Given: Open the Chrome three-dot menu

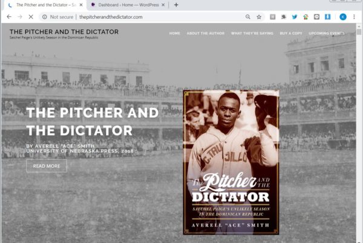Looking at the screenshot, I should pyautogui.click(x=354, y=17).
